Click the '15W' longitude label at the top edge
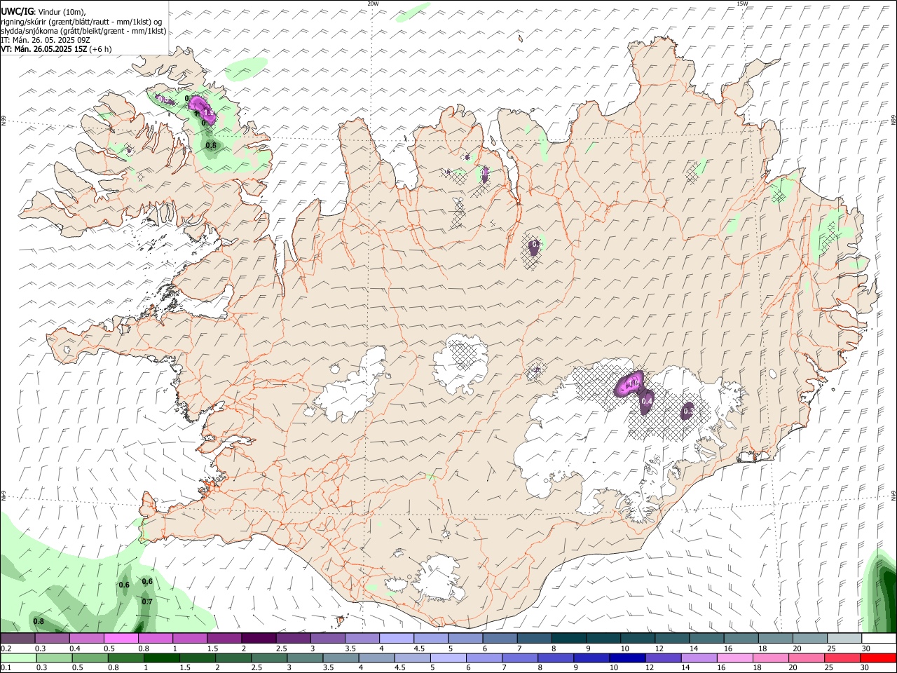Viewport: 897px width, 673px height. tap(741, 4)
